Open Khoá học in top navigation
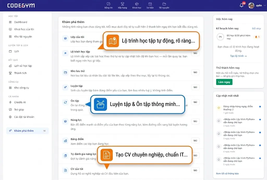This screenshot has width=267, height=180. [x=137, y=5]
